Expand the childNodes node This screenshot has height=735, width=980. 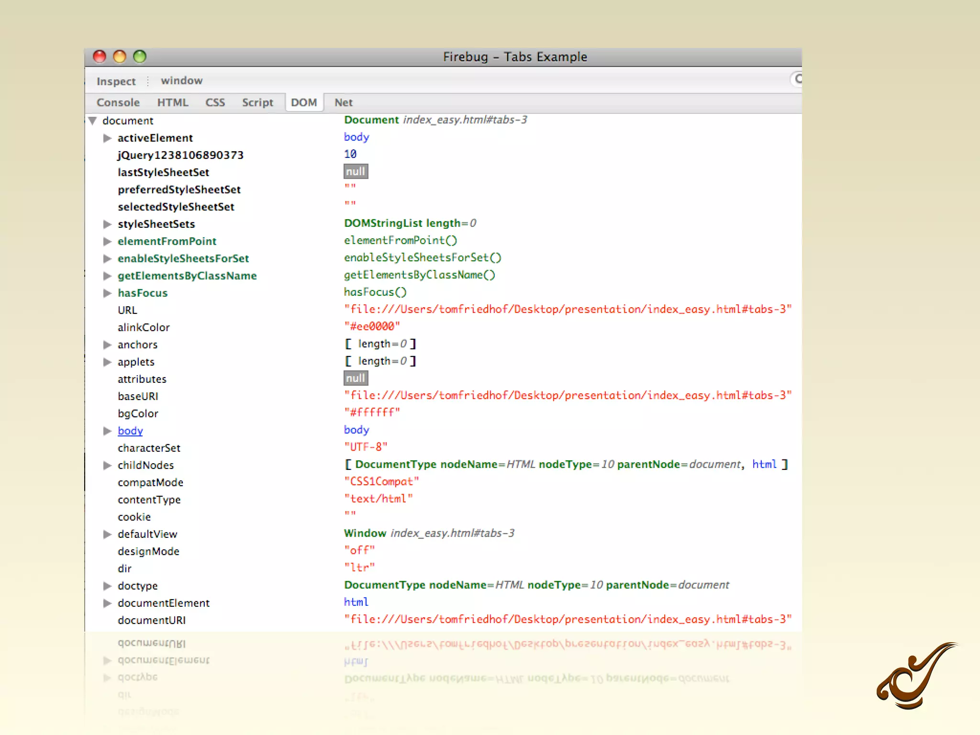[108, 466]
